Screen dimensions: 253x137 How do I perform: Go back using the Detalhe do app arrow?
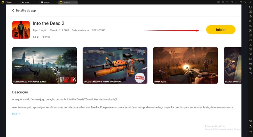[x=13, y=11]
